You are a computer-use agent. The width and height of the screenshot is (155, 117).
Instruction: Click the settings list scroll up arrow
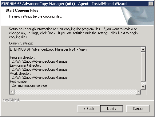(x=143, y=49)
